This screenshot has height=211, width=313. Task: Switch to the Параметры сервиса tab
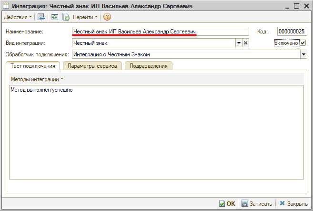92,66
